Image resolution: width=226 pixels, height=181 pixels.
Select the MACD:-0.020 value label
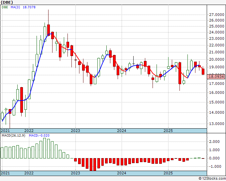click(x=39, y=136)
